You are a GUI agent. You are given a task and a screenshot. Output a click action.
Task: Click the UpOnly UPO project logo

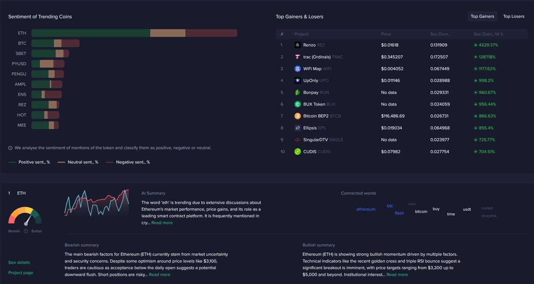coord(298,81)
